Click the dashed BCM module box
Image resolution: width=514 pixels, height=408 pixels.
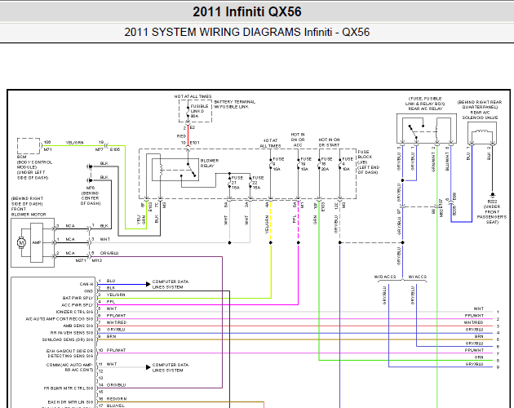(29, 146)
